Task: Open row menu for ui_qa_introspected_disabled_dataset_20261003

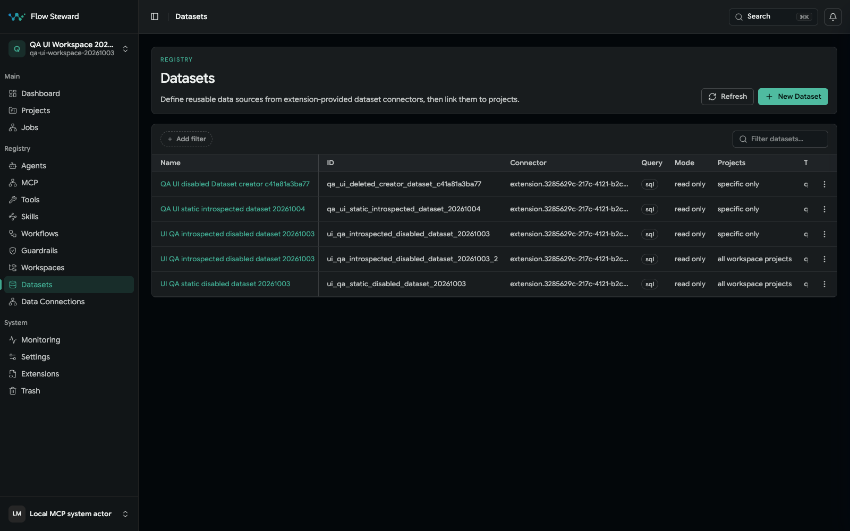Action: click(x=824, y=234)
